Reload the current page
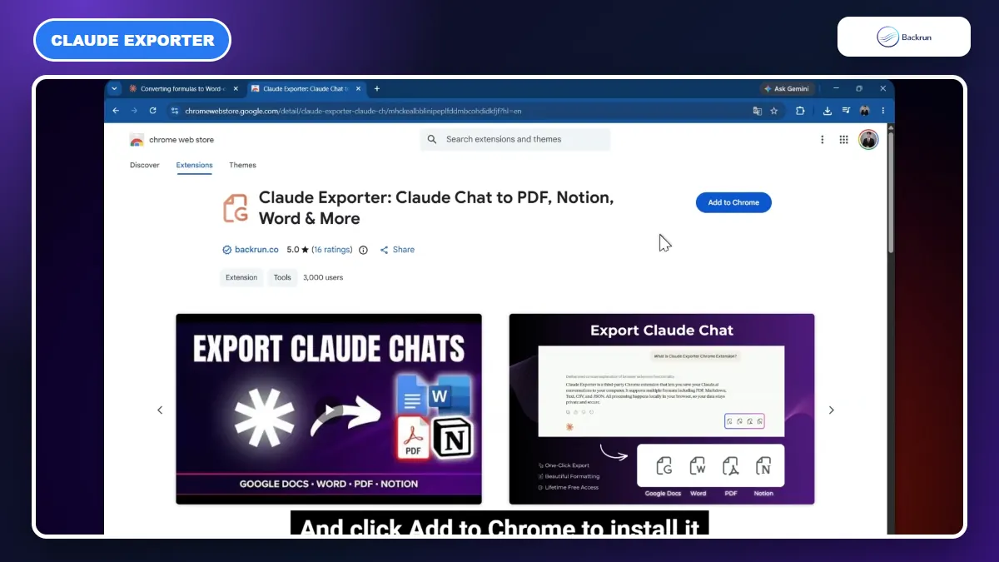Image resolution: width=999 pixels, height=562 pixels. pos(153,111)
